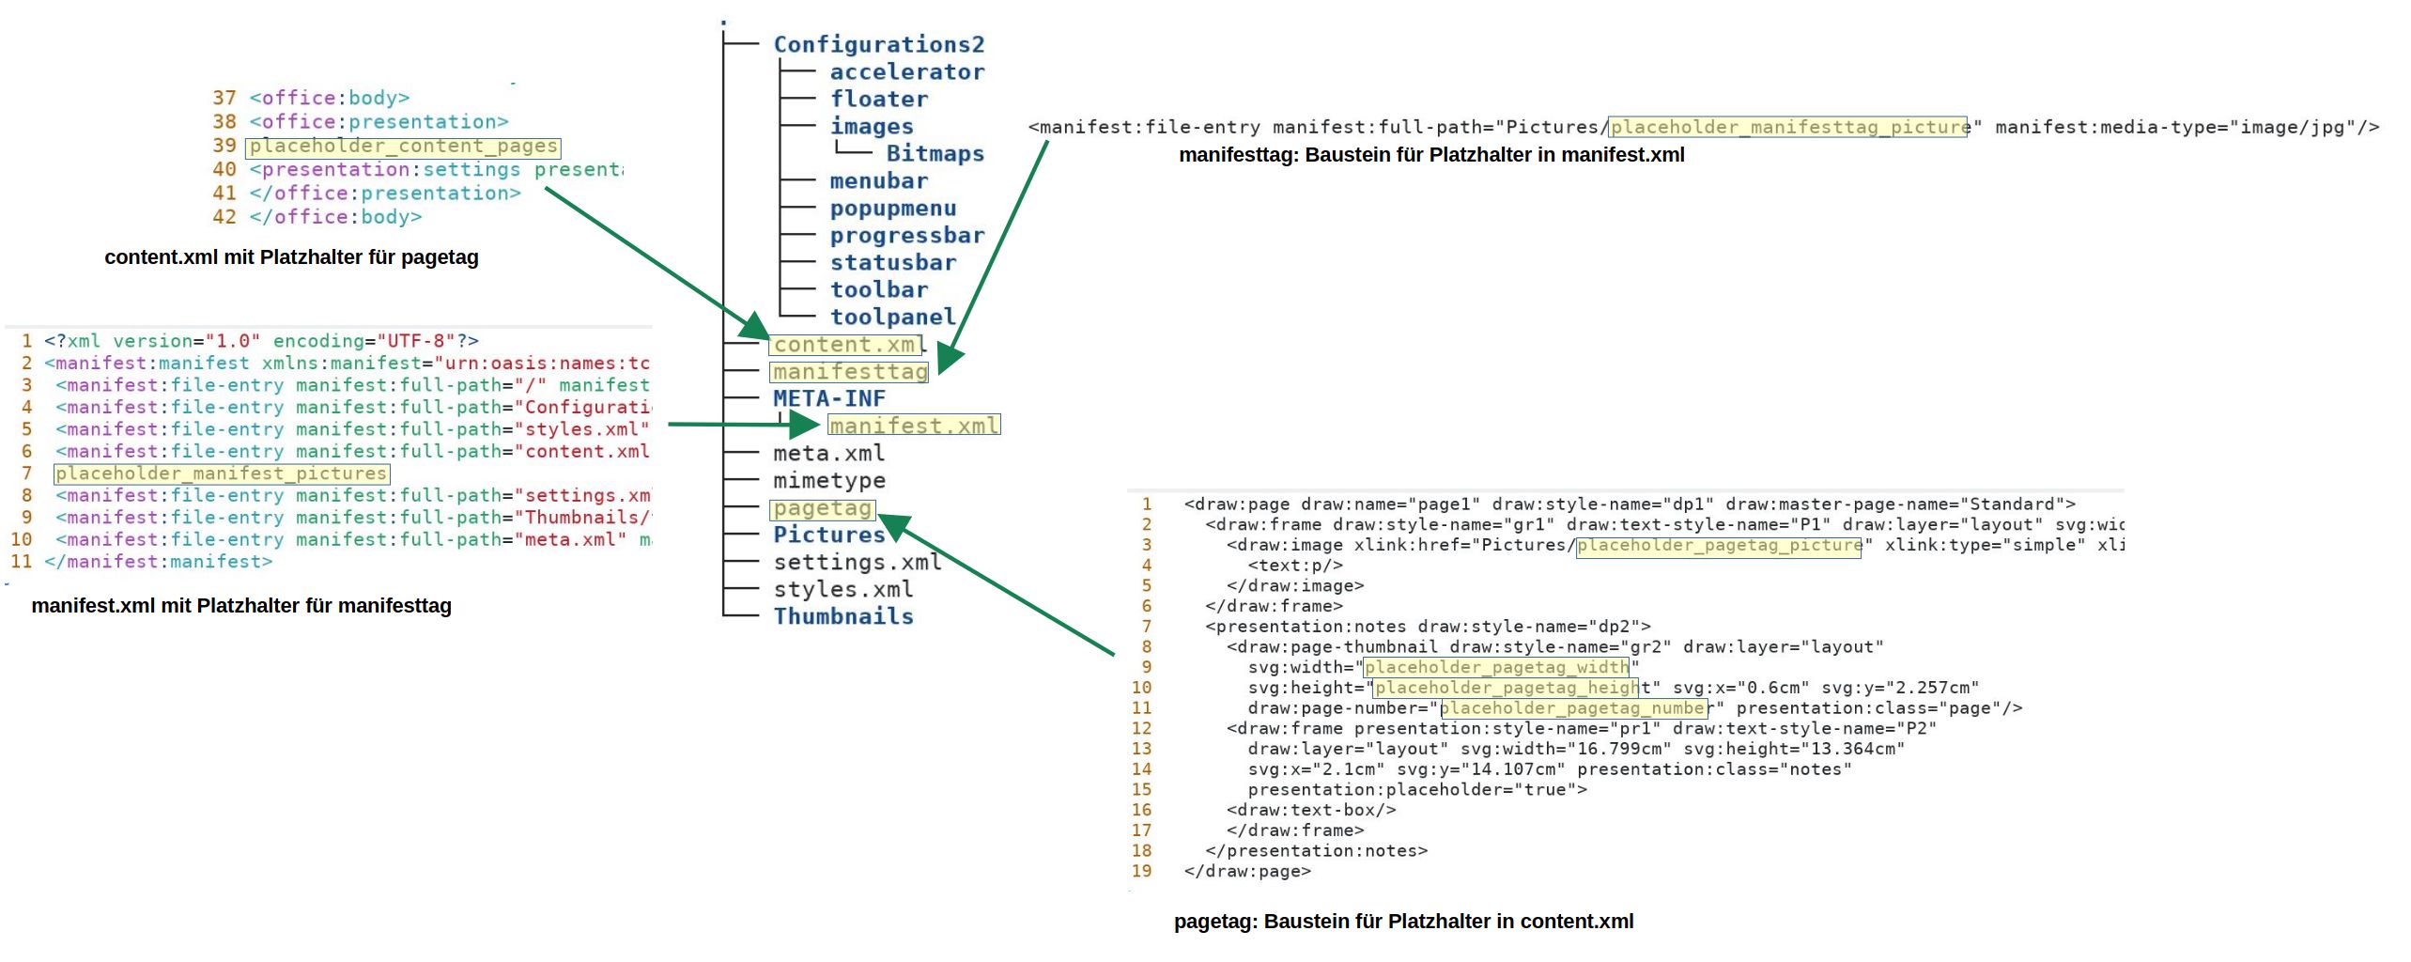Viewport: 2411px width, 962px height.
Task: Open the accelerator folder in the tree
Action: (906, 71)
